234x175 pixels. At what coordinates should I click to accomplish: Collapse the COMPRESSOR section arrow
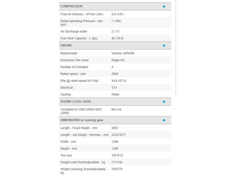pyautogui.click(x=164, y=6)
